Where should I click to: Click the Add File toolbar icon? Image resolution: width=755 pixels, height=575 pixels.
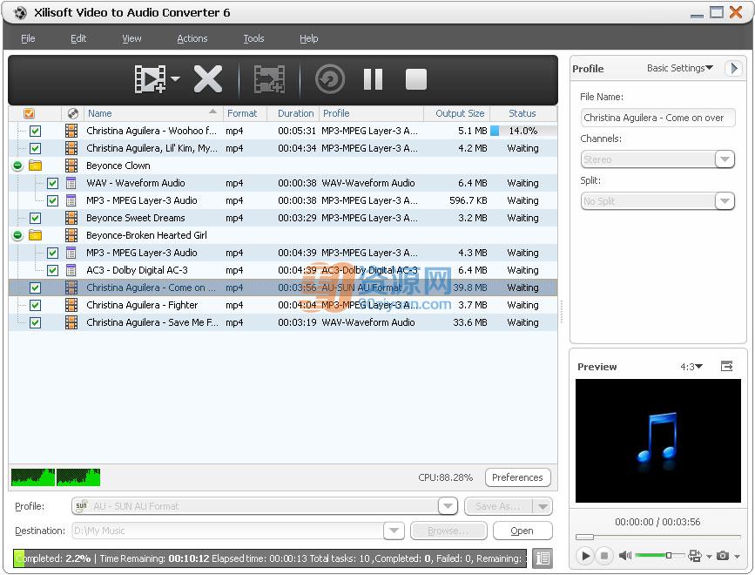150,79
